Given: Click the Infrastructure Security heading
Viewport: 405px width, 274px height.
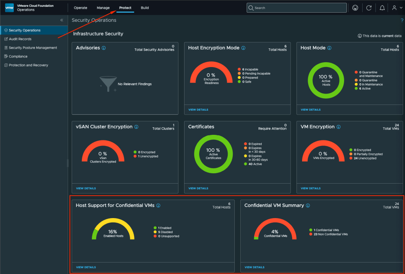Looking at the screenshot, I should 98,34.
